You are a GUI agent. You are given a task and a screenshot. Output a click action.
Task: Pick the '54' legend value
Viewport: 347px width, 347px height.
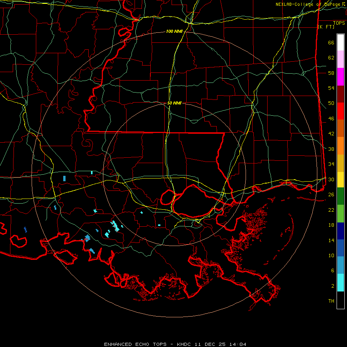[x=331, y=88]
